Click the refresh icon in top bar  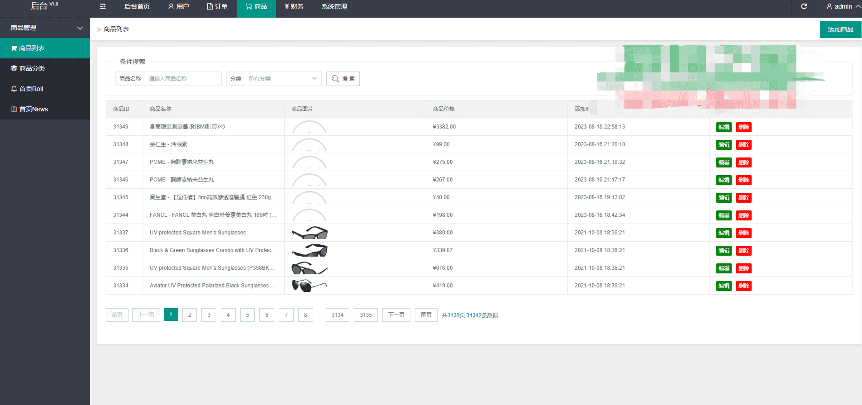pos(804,6)
